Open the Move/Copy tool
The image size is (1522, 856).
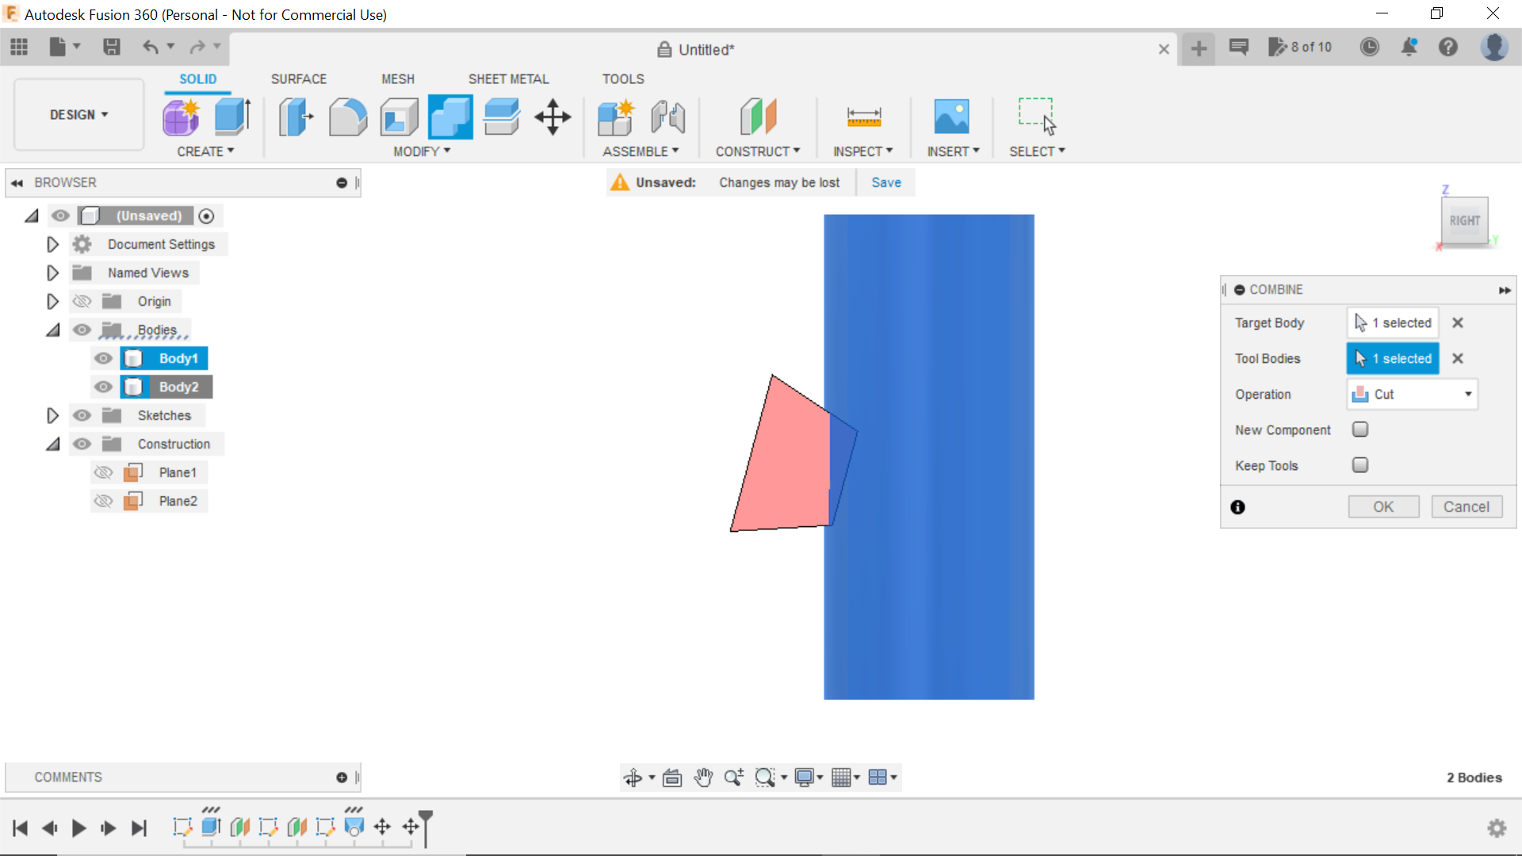tap(552, 117)
